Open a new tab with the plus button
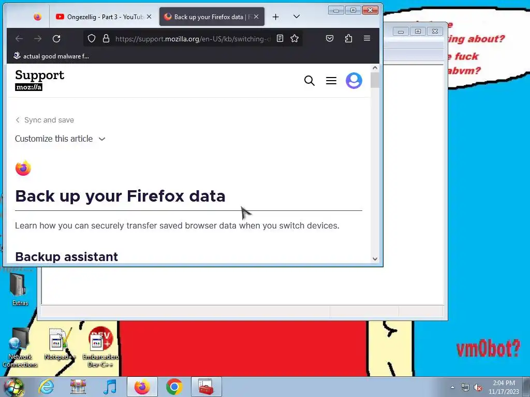This screenshot has width=530, height=397. point(276,17)
